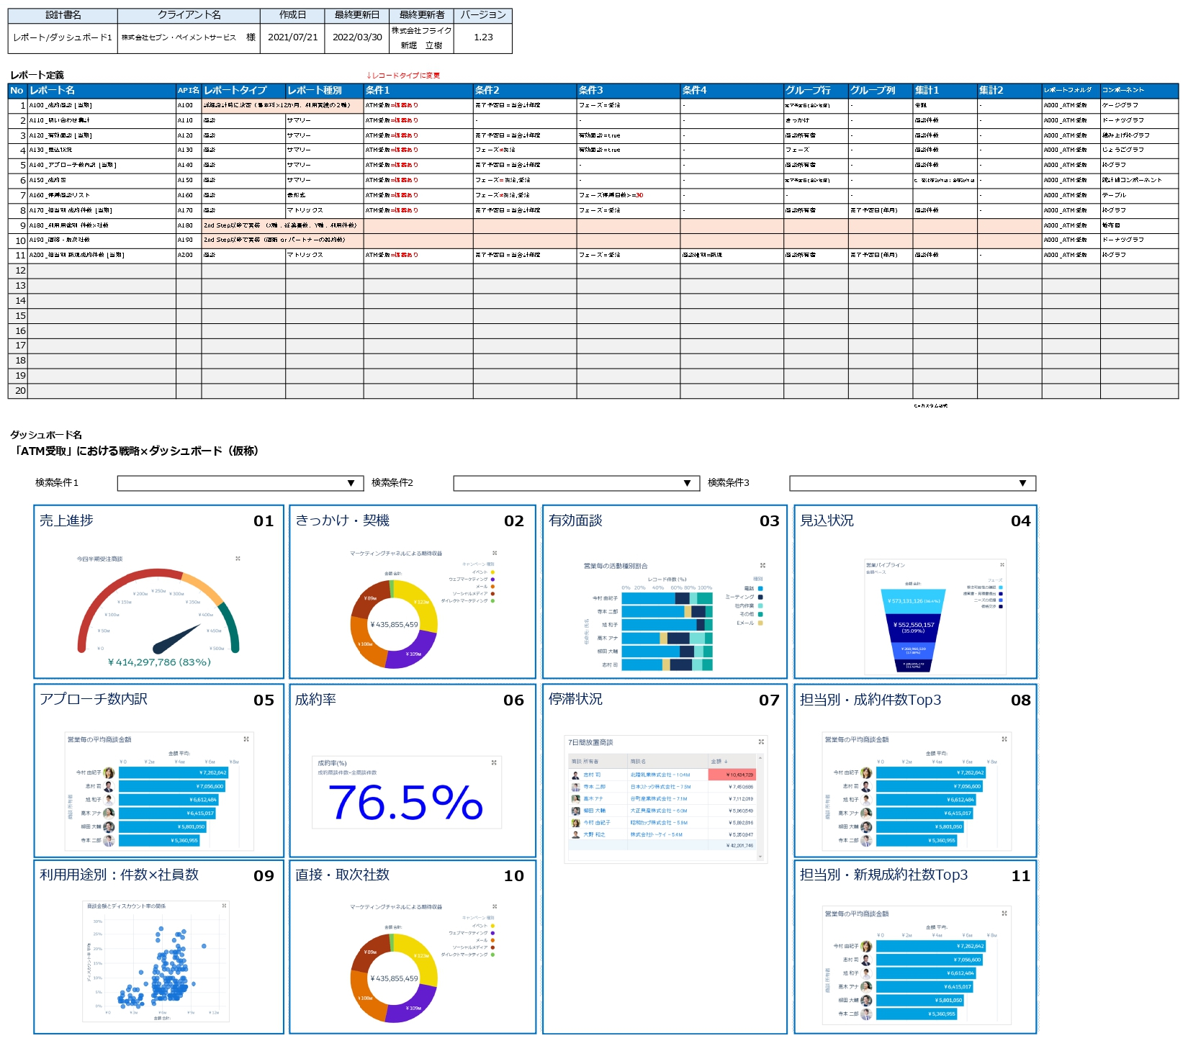Viewport: 1188px width, 1046px height.
Task: Select the 最終更新日 value 2022/03/30
Action: coord(357,37)
